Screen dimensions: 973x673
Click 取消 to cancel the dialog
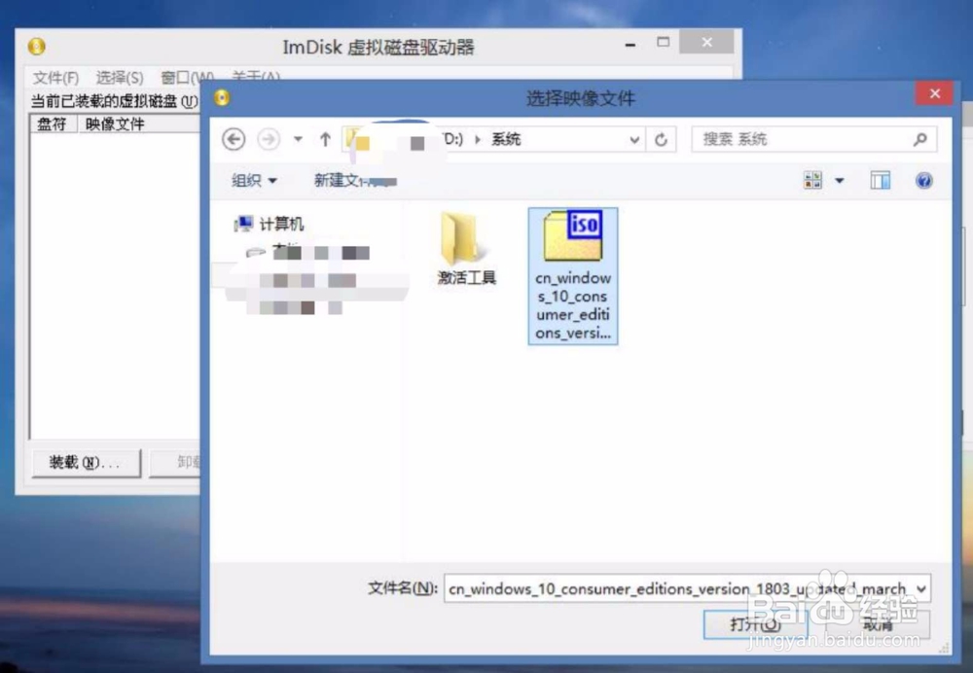coord(878,624)
